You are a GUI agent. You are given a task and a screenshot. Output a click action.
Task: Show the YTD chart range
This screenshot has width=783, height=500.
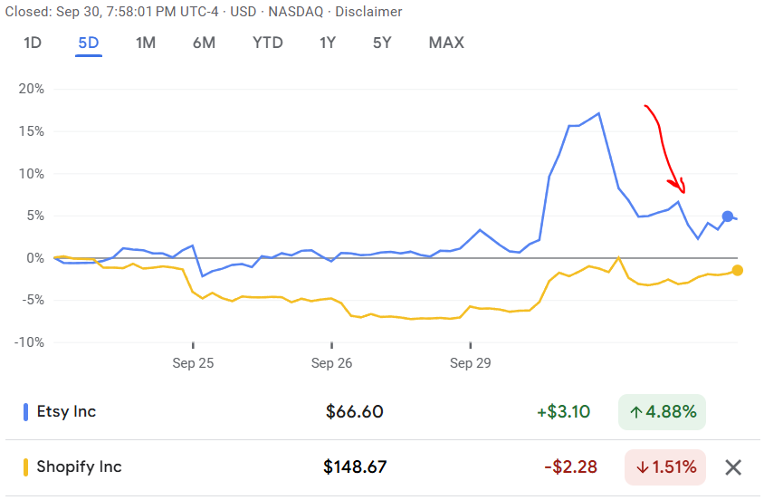(267, 43)
